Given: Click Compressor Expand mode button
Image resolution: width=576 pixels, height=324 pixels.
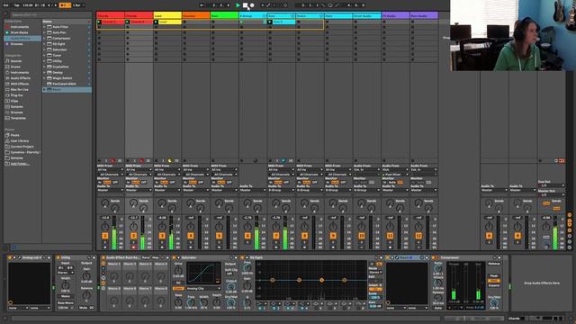Looking at the screenshot, I should click(x=494, y=285).
